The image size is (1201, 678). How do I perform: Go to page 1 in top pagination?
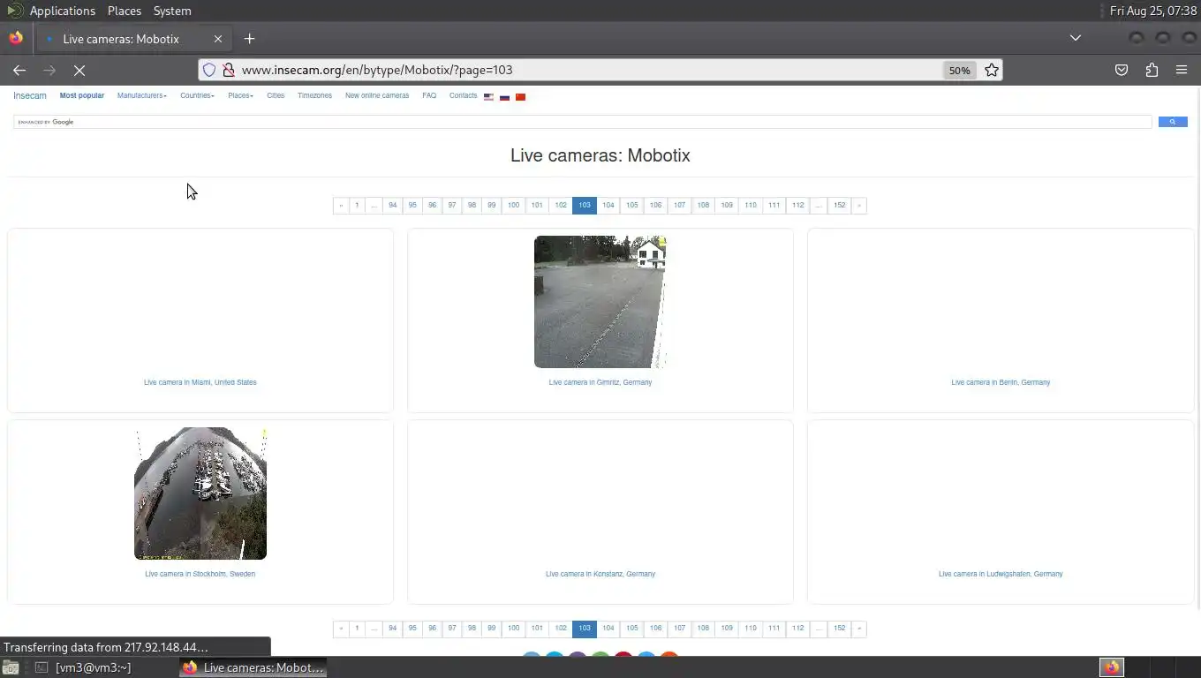point(357,205)
